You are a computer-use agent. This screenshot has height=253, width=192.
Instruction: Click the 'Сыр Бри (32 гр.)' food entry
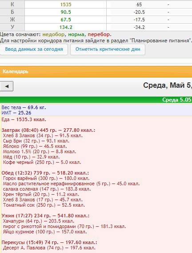[36, 141]
